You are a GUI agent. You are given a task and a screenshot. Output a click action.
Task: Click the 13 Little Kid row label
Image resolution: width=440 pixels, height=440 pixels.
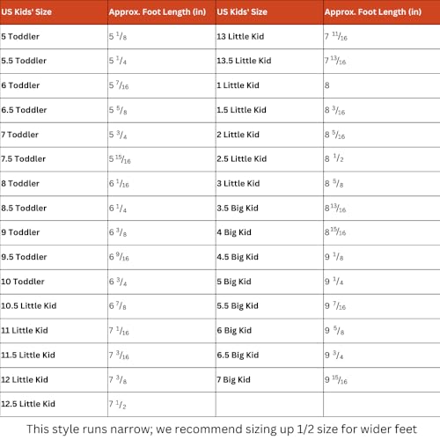tap(240, 37)
